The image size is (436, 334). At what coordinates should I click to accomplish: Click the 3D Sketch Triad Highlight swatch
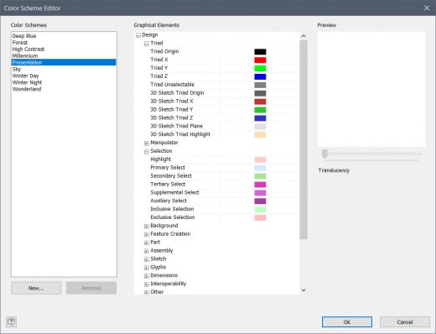click(x=260, y=135)
